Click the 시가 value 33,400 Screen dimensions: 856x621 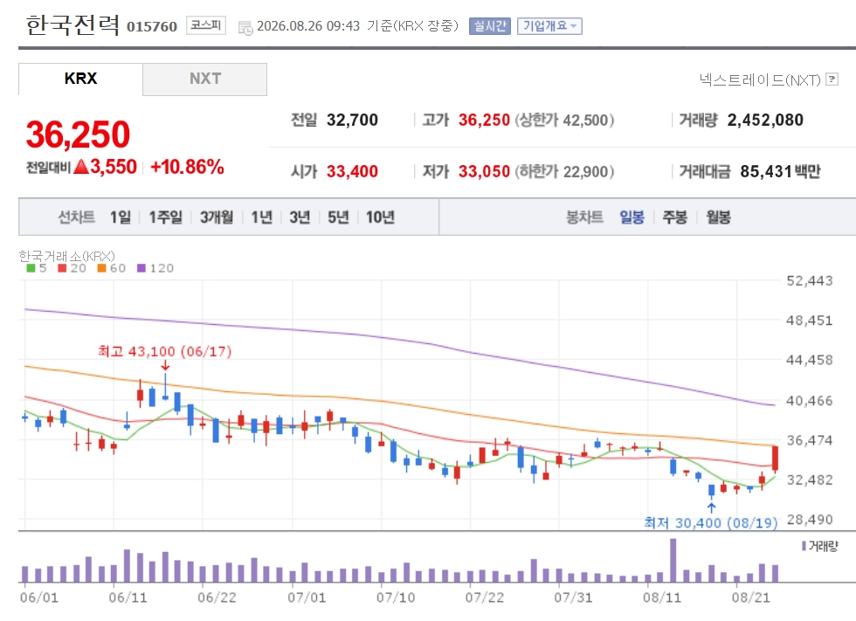tap(352, 171)
